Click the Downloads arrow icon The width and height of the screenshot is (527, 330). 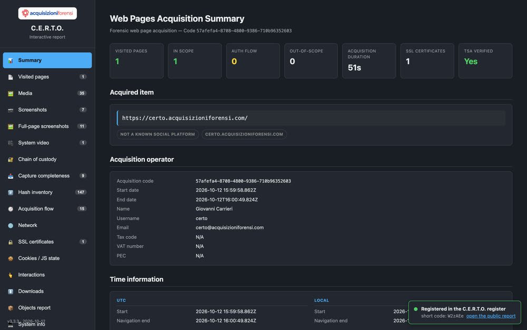pyautogui.click(x=11, y=292)
